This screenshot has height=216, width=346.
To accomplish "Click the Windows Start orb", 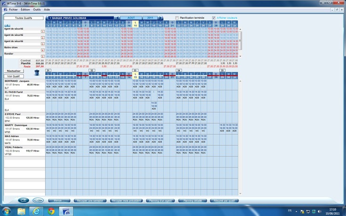I will [7, 211].
